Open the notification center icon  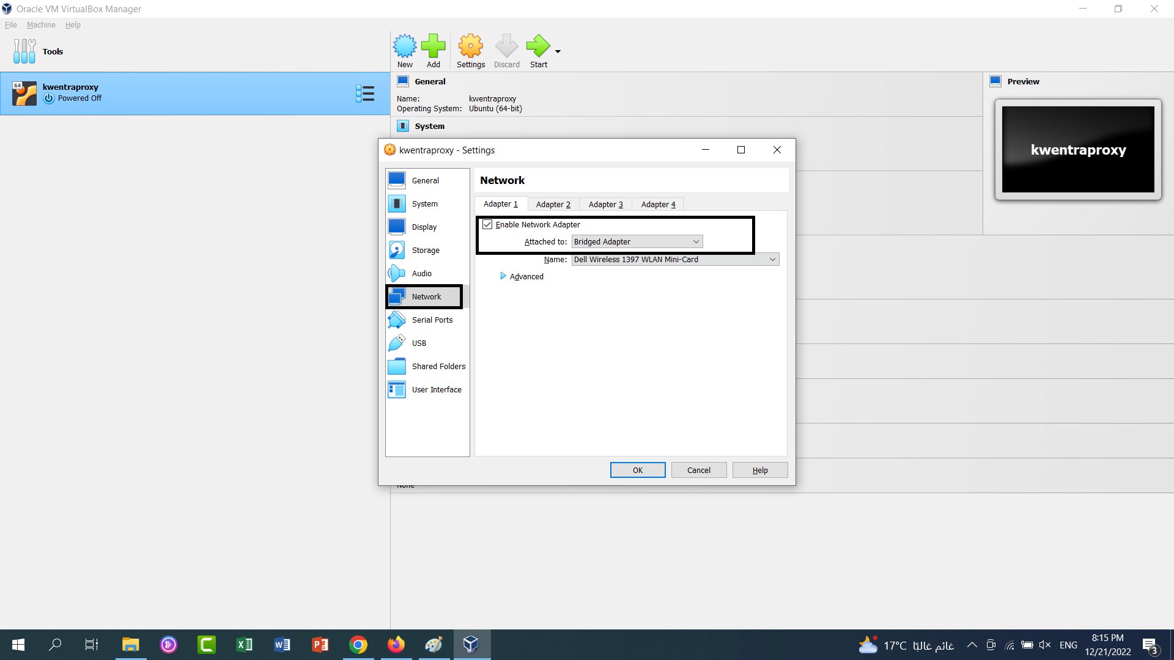point(1150,645)
